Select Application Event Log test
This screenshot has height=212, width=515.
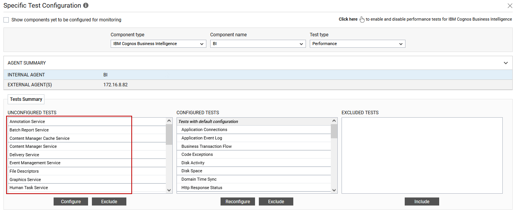tap(254, 138)
